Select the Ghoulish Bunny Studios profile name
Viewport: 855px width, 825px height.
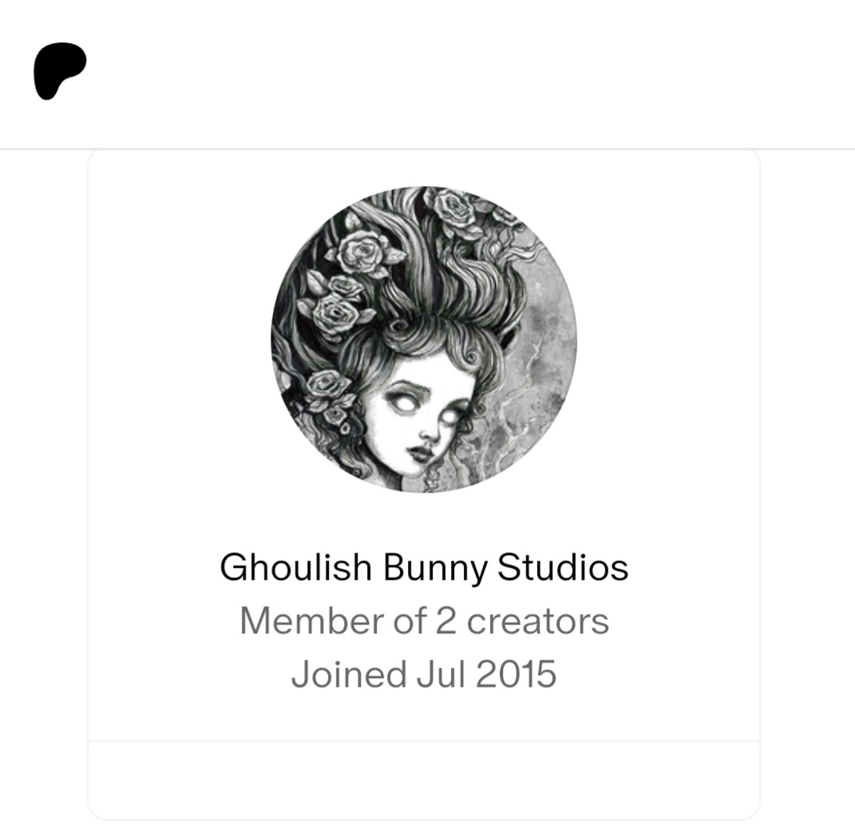[x=424, y=567]
